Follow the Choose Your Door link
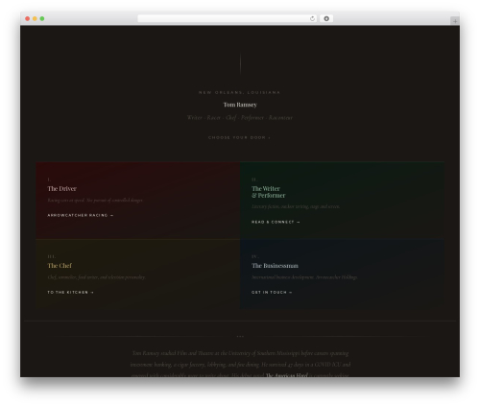480x406 pixels. (239, 137)
